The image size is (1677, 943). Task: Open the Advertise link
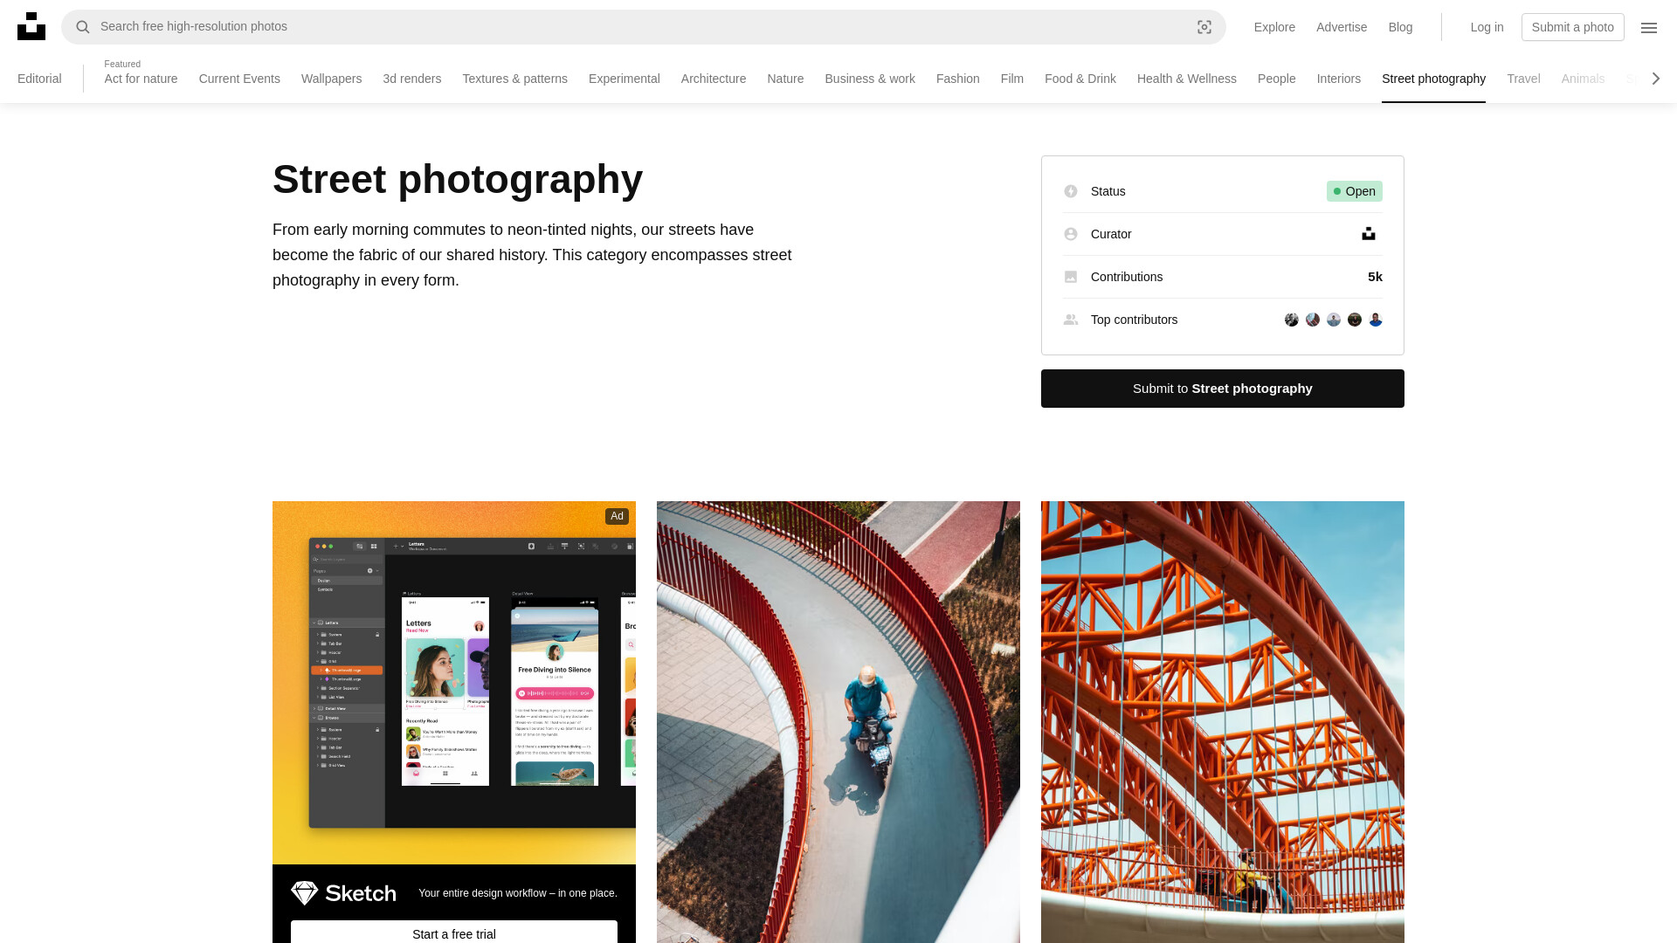(x=1342, y=27)
